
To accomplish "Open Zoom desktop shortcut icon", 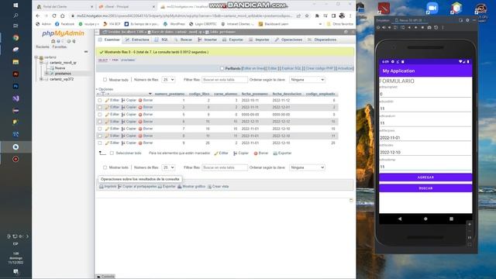I will (x=432, y=8).
